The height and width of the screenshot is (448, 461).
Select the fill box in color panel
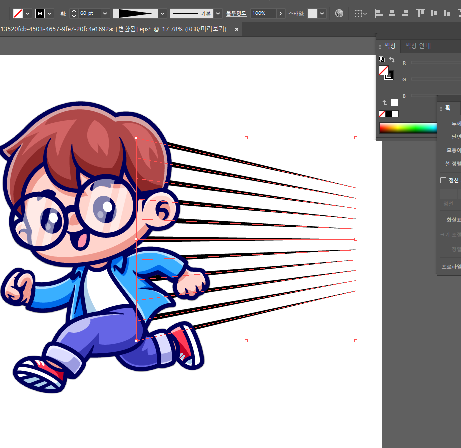tap(383, 70)
